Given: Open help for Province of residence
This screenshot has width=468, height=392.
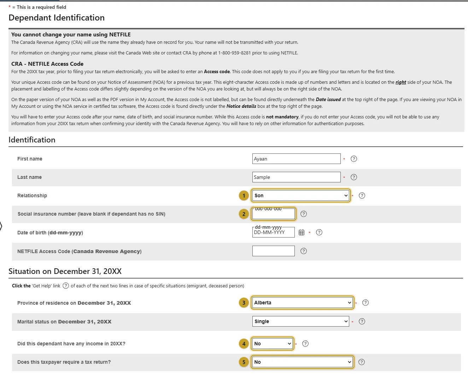Looking at the screenshot, I should (x=365, y=303).
